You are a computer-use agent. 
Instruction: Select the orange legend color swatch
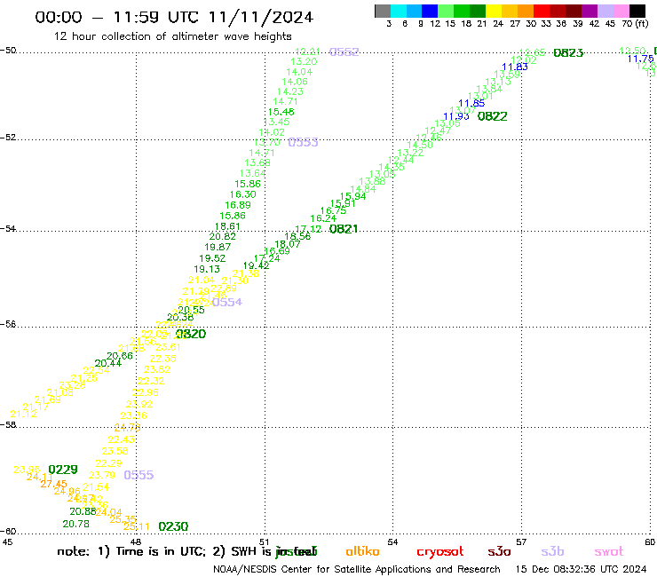pos(526,11)
